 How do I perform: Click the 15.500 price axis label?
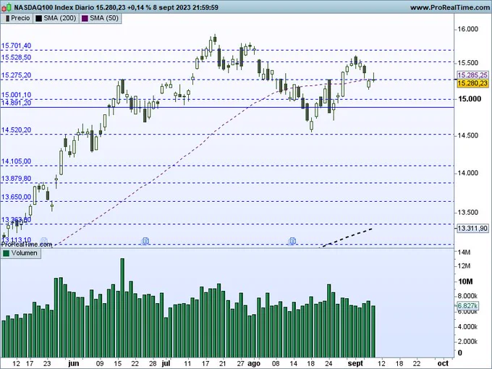(468, 63)
